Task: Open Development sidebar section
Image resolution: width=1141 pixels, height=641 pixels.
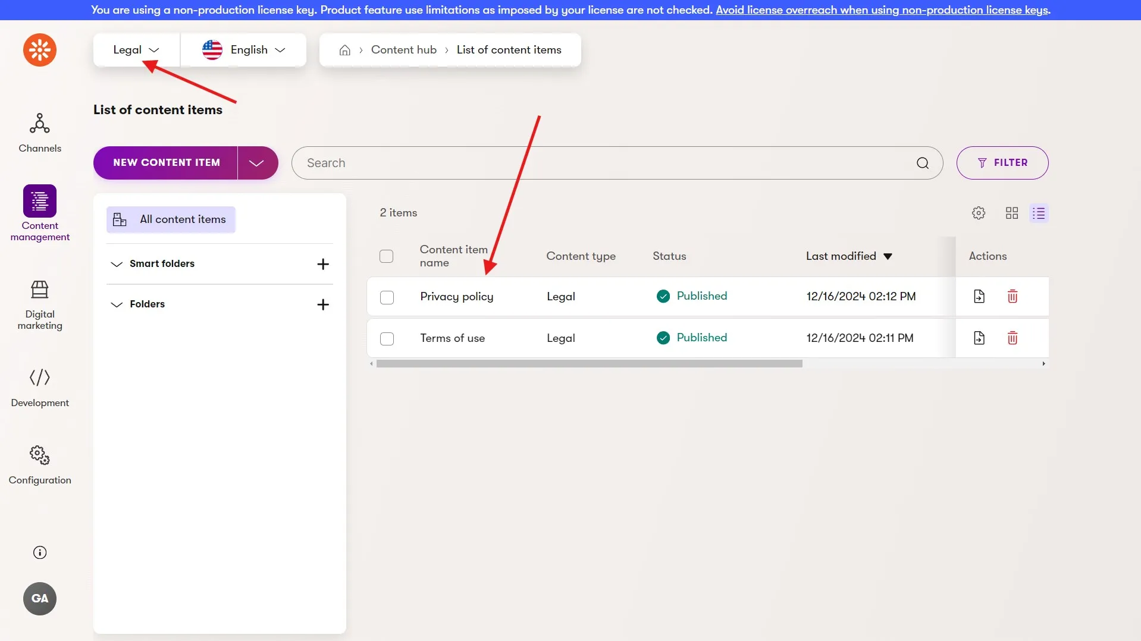Action: 40,388
